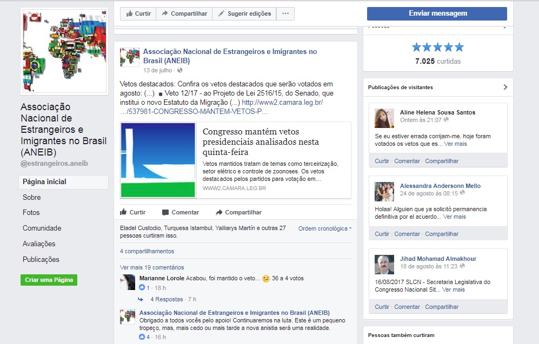Click the top Compartilhar button

click(184, 14)
